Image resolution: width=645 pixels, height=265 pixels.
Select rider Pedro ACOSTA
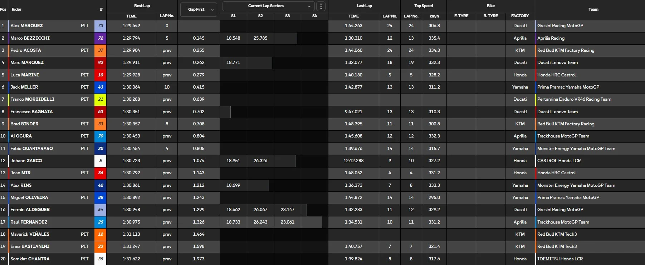click(26, 50)
